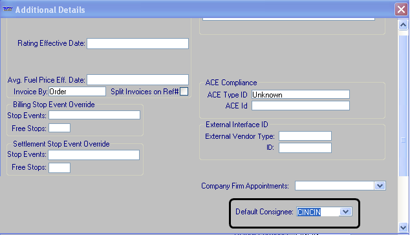Open the Default Consignee dropdown arrow
410x235 pixels.
[345, 212]
